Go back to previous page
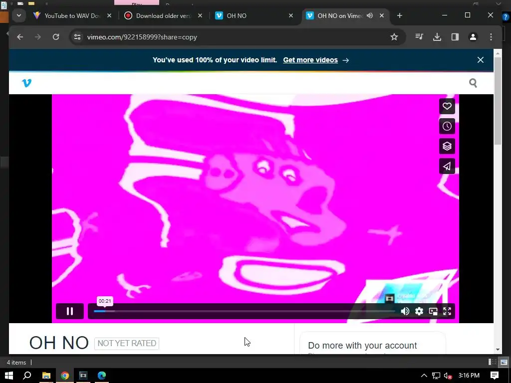The width and height of the screenshot is (511, 383). click(x=20, y=37)
